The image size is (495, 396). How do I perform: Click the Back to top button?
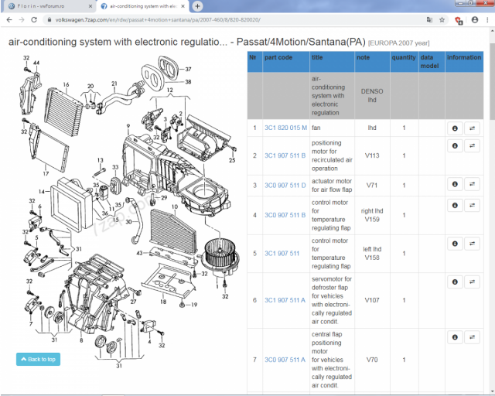pos(38,359)
